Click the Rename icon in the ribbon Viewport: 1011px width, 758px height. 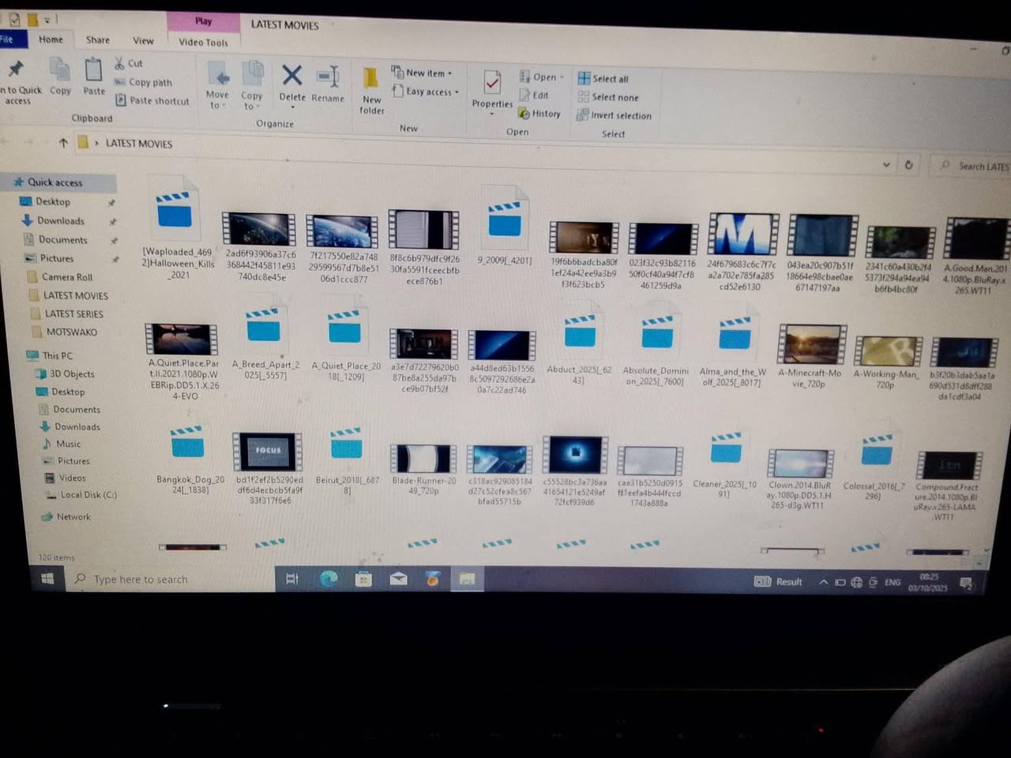[328, 78]
